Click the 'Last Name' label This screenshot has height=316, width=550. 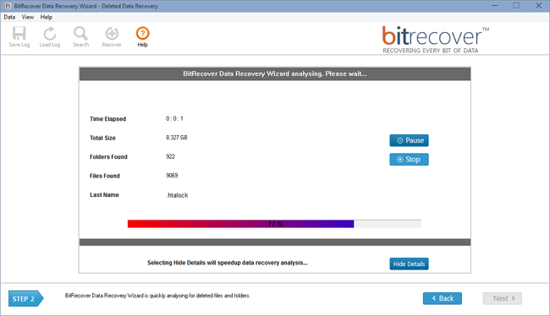coord(104,195)
